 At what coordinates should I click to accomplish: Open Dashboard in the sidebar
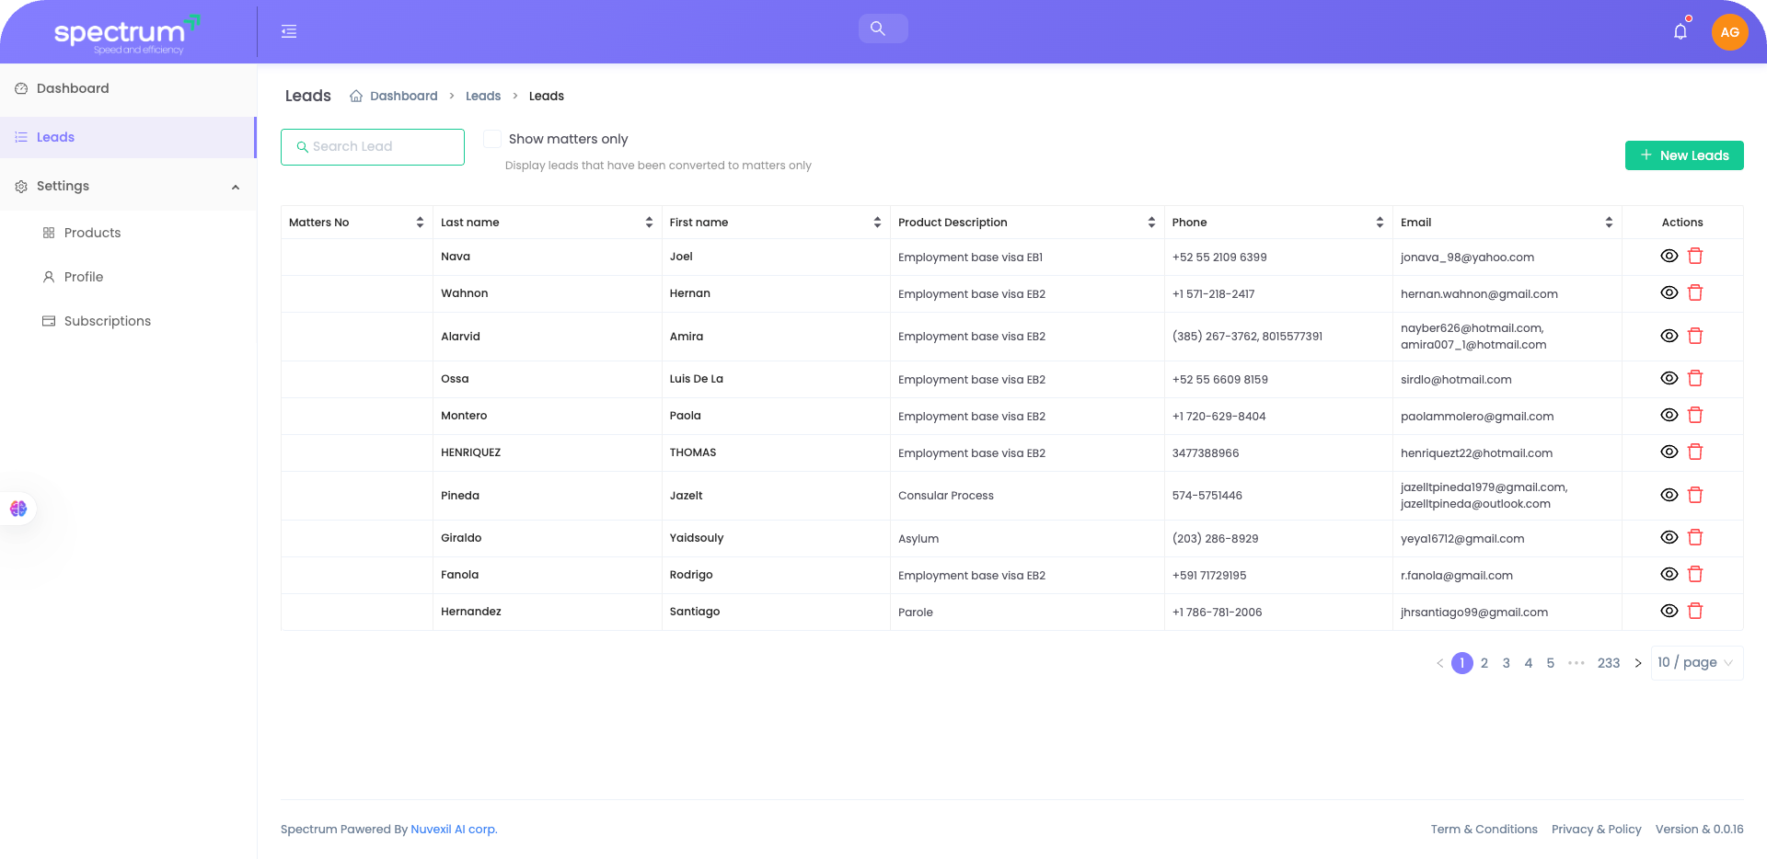coord(128,88)
